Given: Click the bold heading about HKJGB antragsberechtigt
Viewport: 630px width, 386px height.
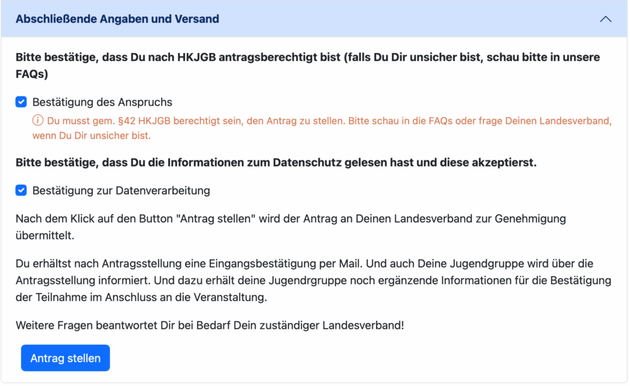Looking at the screenshot, I should [x=308, y=58].
